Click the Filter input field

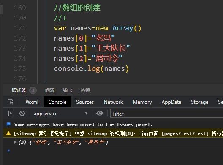tap(166, 114)
